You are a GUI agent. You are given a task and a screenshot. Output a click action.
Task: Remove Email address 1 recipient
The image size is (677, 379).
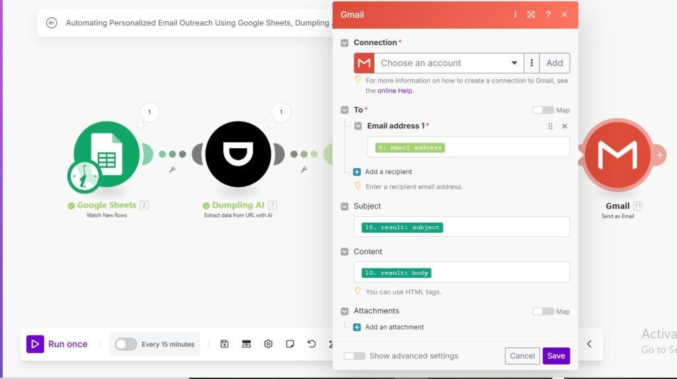tap(565, 126)
